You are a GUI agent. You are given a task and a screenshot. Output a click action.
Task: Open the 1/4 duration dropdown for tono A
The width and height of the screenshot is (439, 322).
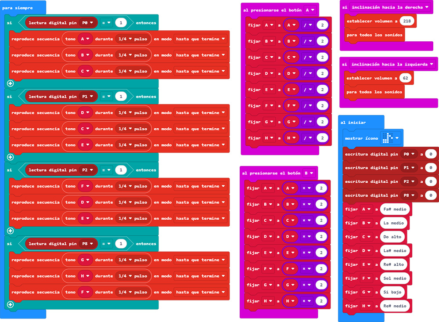pos(124,39)
